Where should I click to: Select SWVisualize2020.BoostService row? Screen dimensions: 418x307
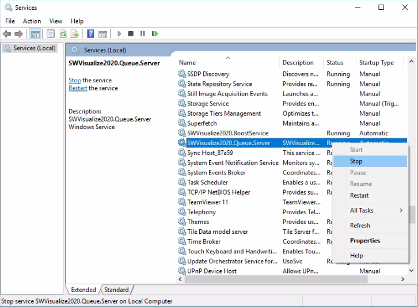[292, 133]
